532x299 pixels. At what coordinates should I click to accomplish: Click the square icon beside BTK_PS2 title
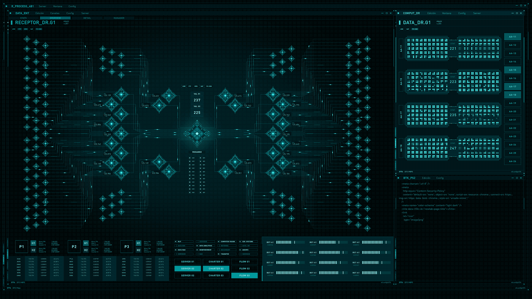coord(399,178)
